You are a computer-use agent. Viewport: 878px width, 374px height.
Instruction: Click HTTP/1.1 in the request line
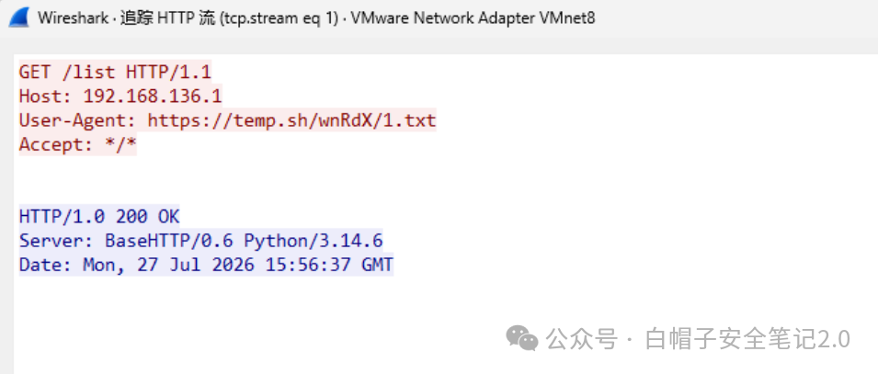(169, 73)
